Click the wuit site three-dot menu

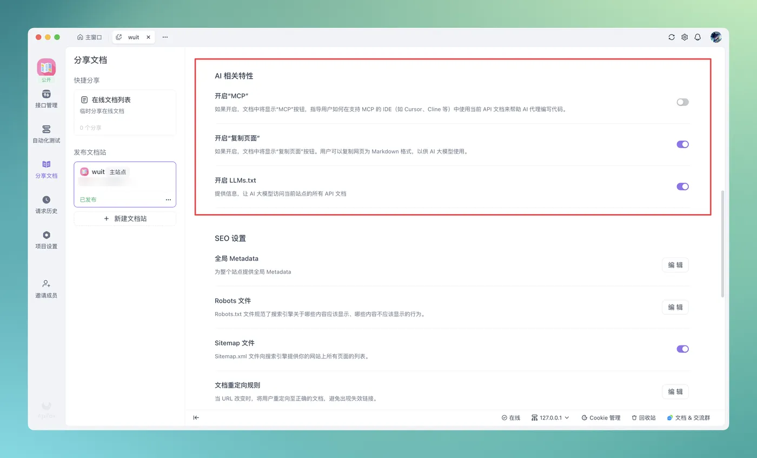(x=168, y=200)
